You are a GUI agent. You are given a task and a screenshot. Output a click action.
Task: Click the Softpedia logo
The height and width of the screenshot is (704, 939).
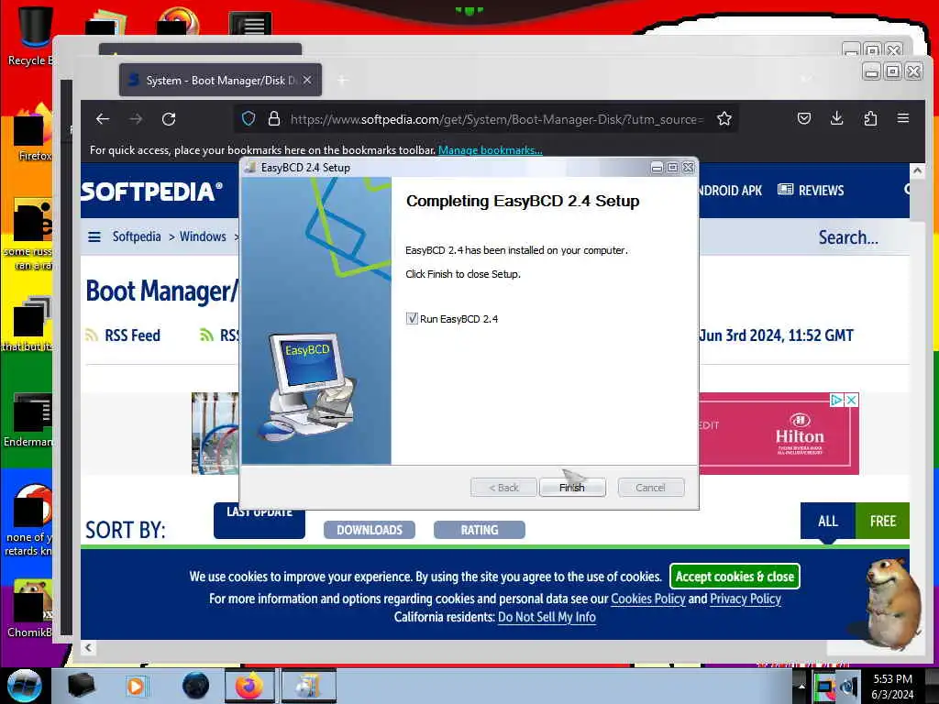tap(152, 192)
